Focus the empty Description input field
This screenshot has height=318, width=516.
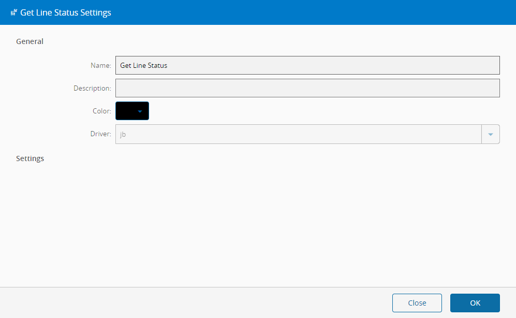coord(307,88)
